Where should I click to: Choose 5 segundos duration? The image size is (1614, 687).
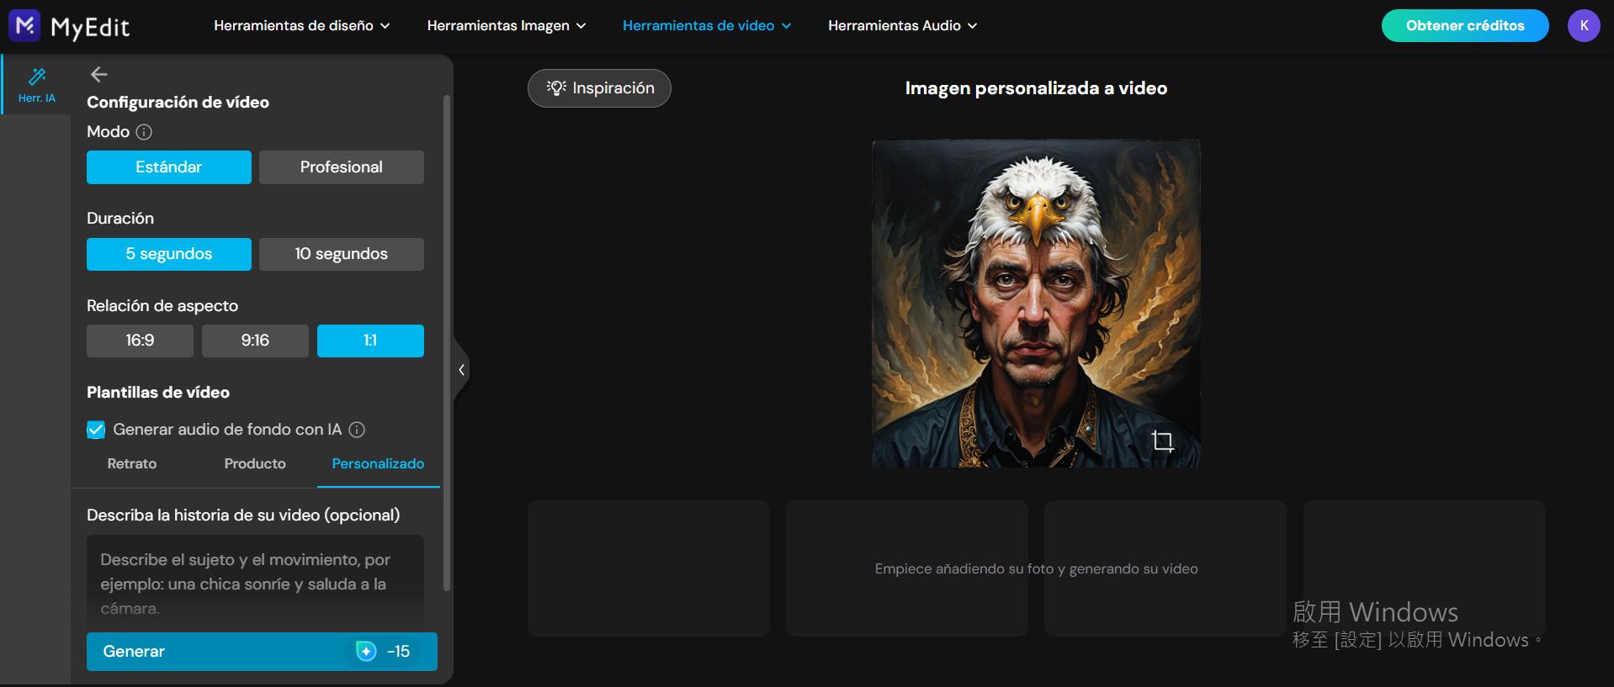click(x=169, y=254)
